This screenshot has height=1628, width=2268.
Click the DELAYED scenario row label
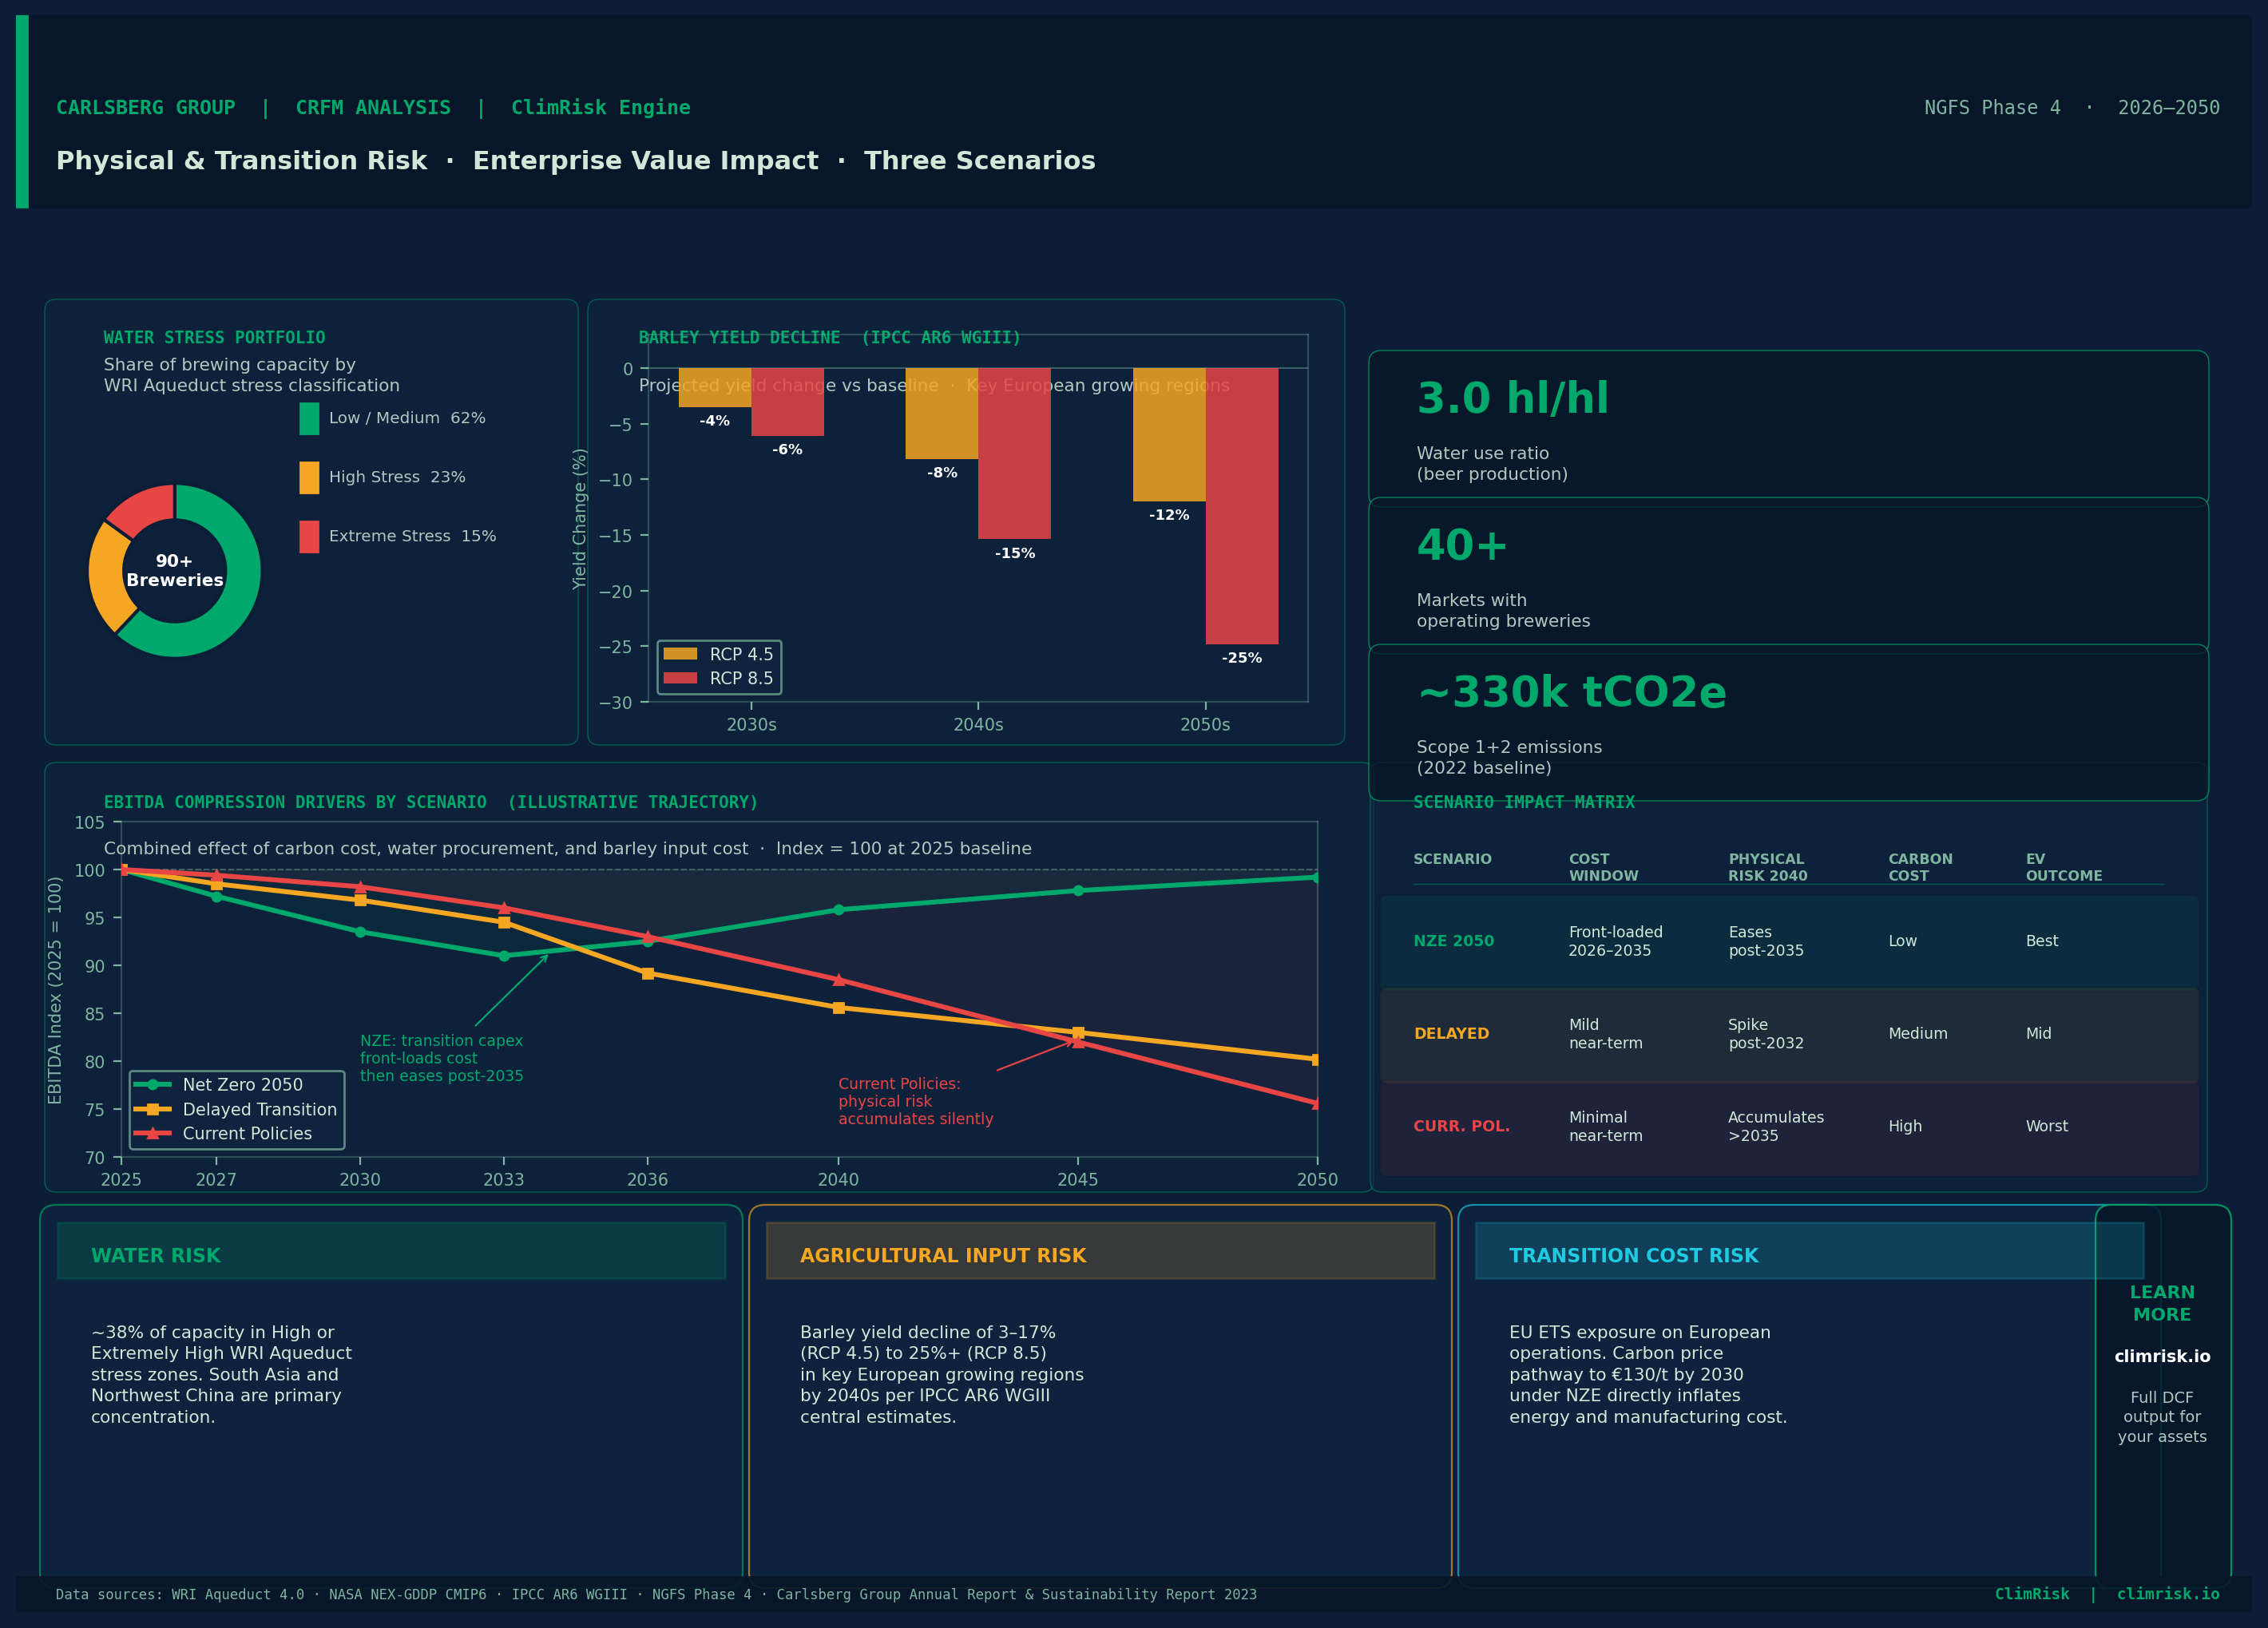tap(1451, 1034)
